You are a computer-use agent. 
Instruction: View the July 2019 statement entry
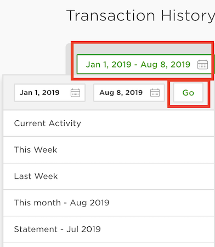pos(109,229)
